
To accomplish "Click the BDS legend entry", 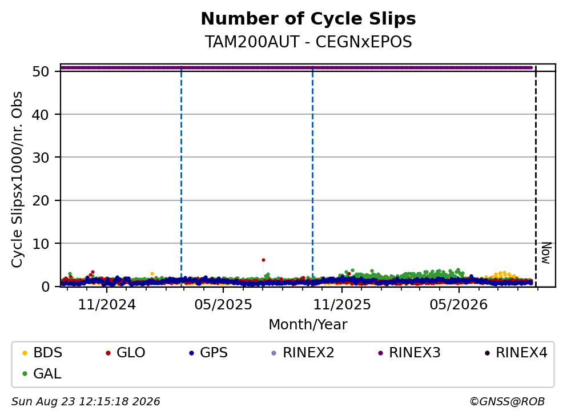I will pos(42,353).
